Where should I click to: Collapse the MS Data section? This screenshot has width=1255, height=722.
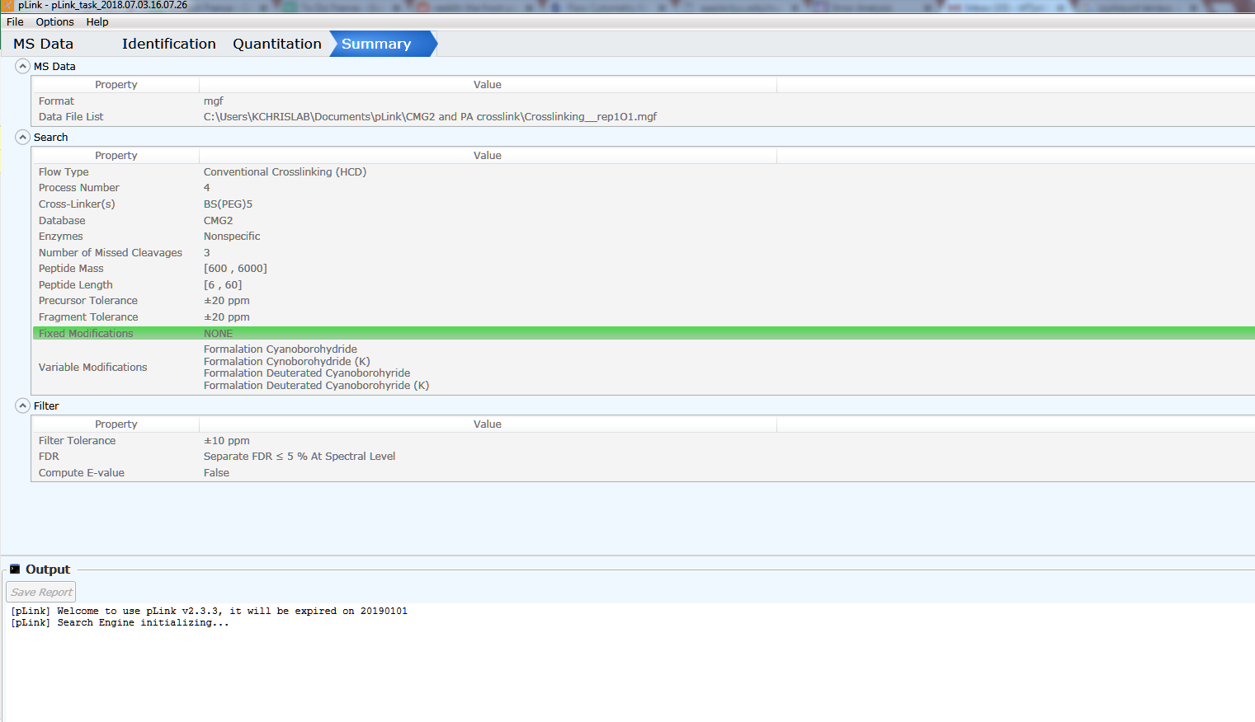coord(22,65)
